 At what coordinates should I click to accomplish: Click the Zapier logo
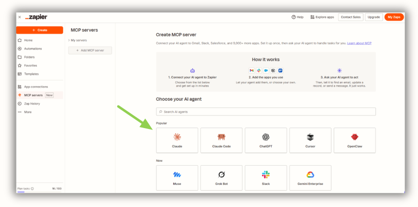coord(36,17)
